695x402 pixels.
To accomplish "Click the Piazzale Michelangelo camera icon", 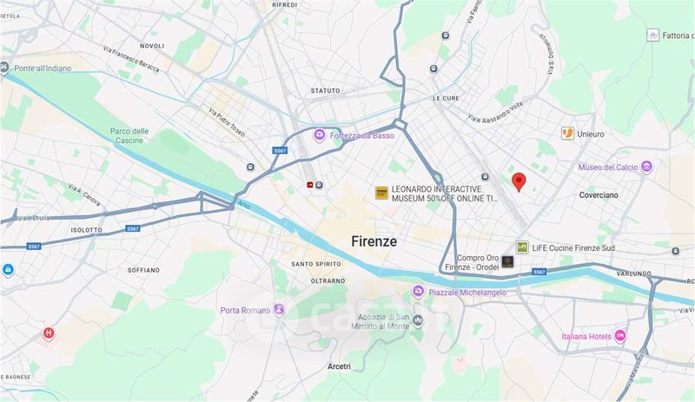I will click(418, 292).
